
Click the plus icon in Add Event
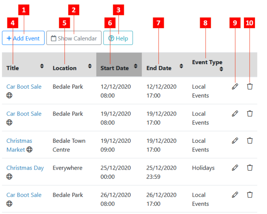9,38
